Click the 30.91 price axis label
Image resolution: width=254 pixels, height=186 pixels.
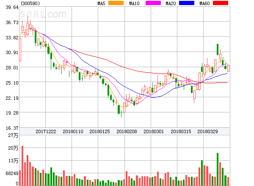(12, 52)
